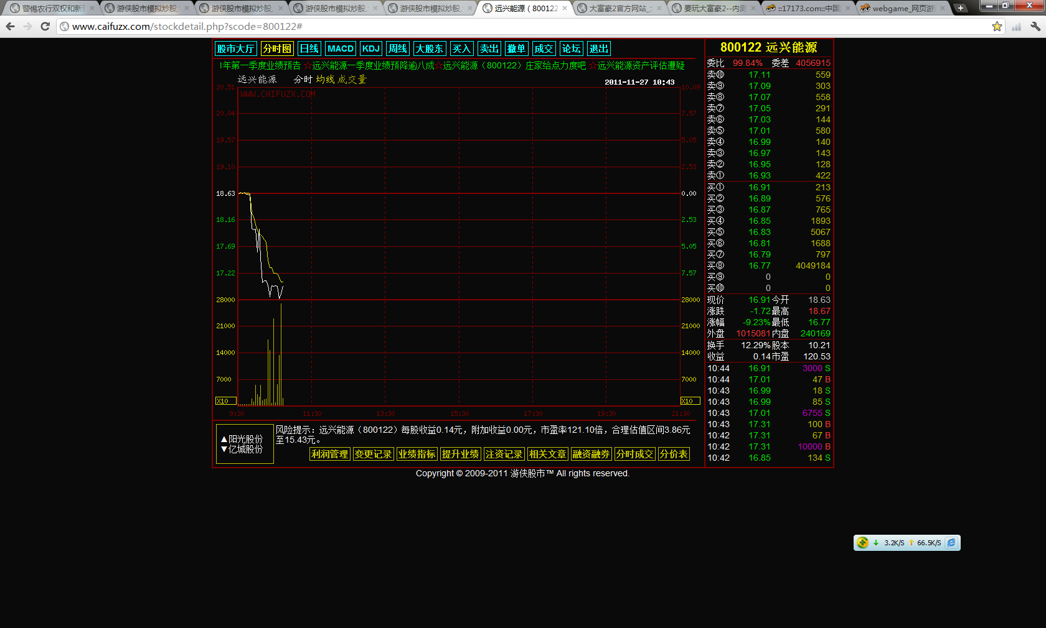Reload the current page
1046x628 pixels.
click(x=45, y=26)
